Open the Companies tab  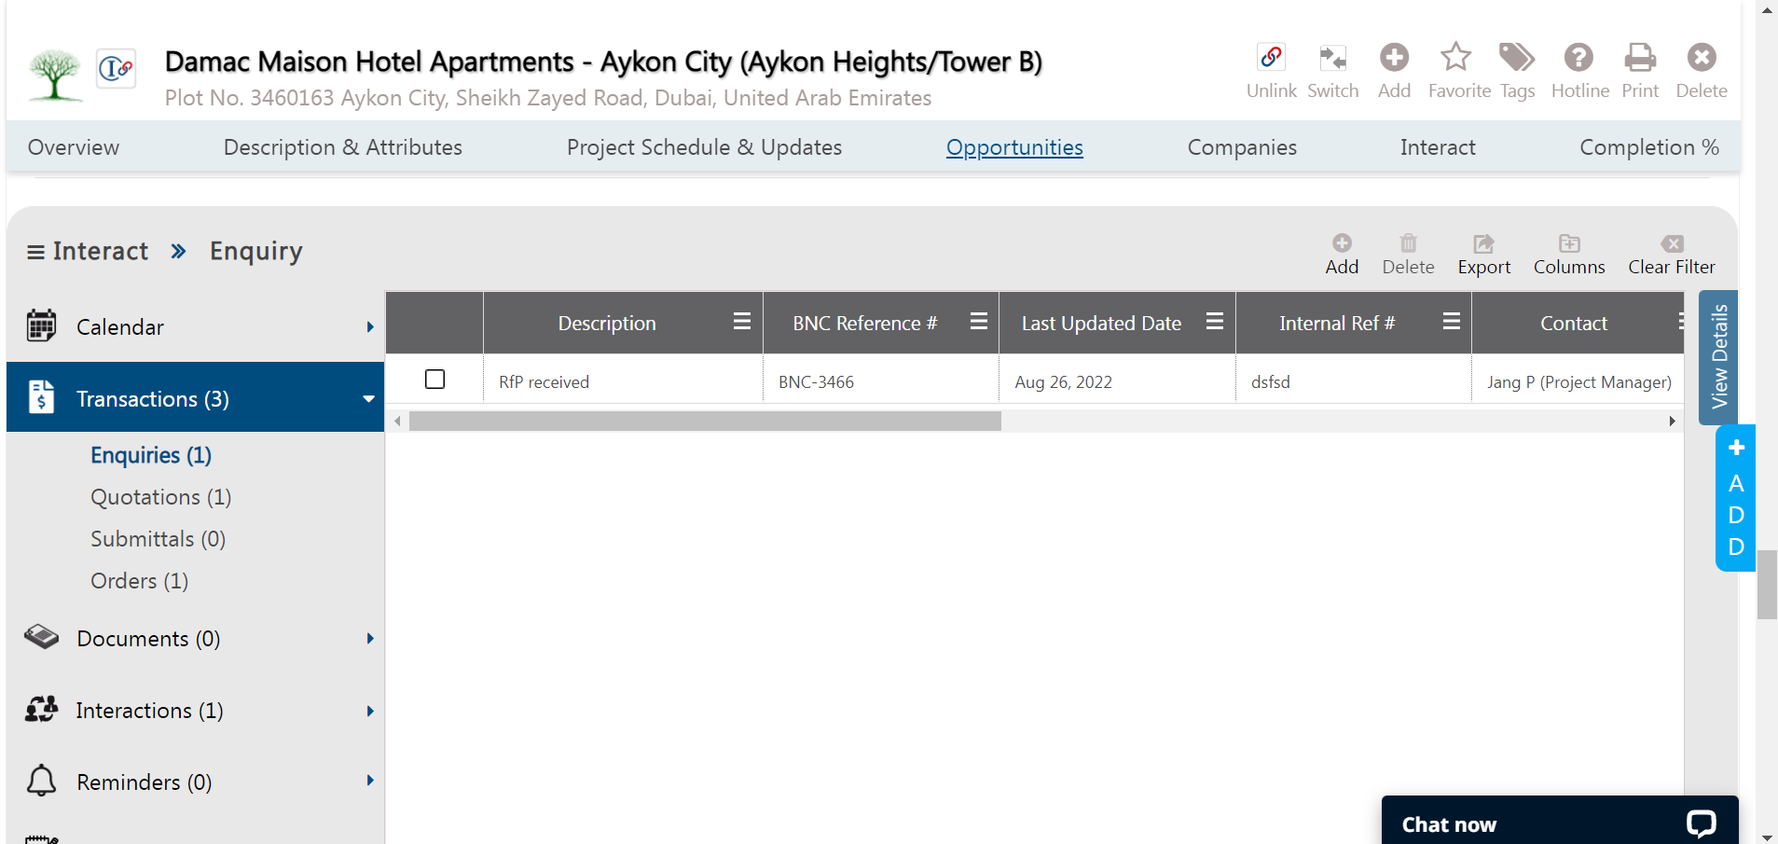click(1242, 147)
